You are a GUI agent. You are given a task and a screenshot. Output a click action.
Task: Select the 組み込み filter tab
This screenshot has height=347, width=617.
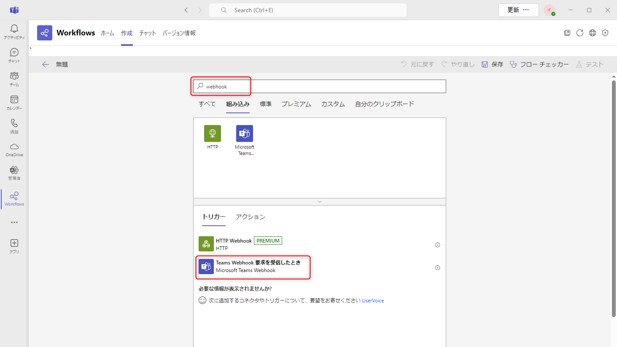pyautogui.click(x=238, y=104)
